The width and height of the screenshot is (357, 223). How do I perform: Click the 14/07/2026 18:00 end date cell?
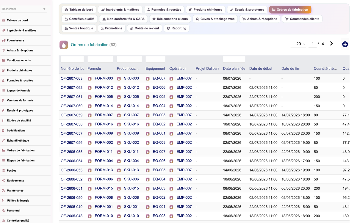point(295,115)
